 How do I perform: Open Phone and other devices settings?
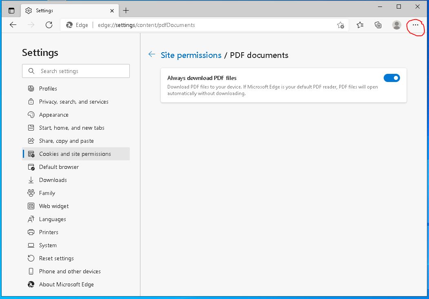click(76, 271)
